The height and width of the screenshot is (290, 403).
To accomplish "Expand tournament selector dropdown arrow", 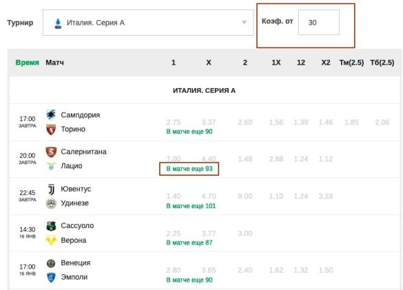I will (x=244, y=23).
